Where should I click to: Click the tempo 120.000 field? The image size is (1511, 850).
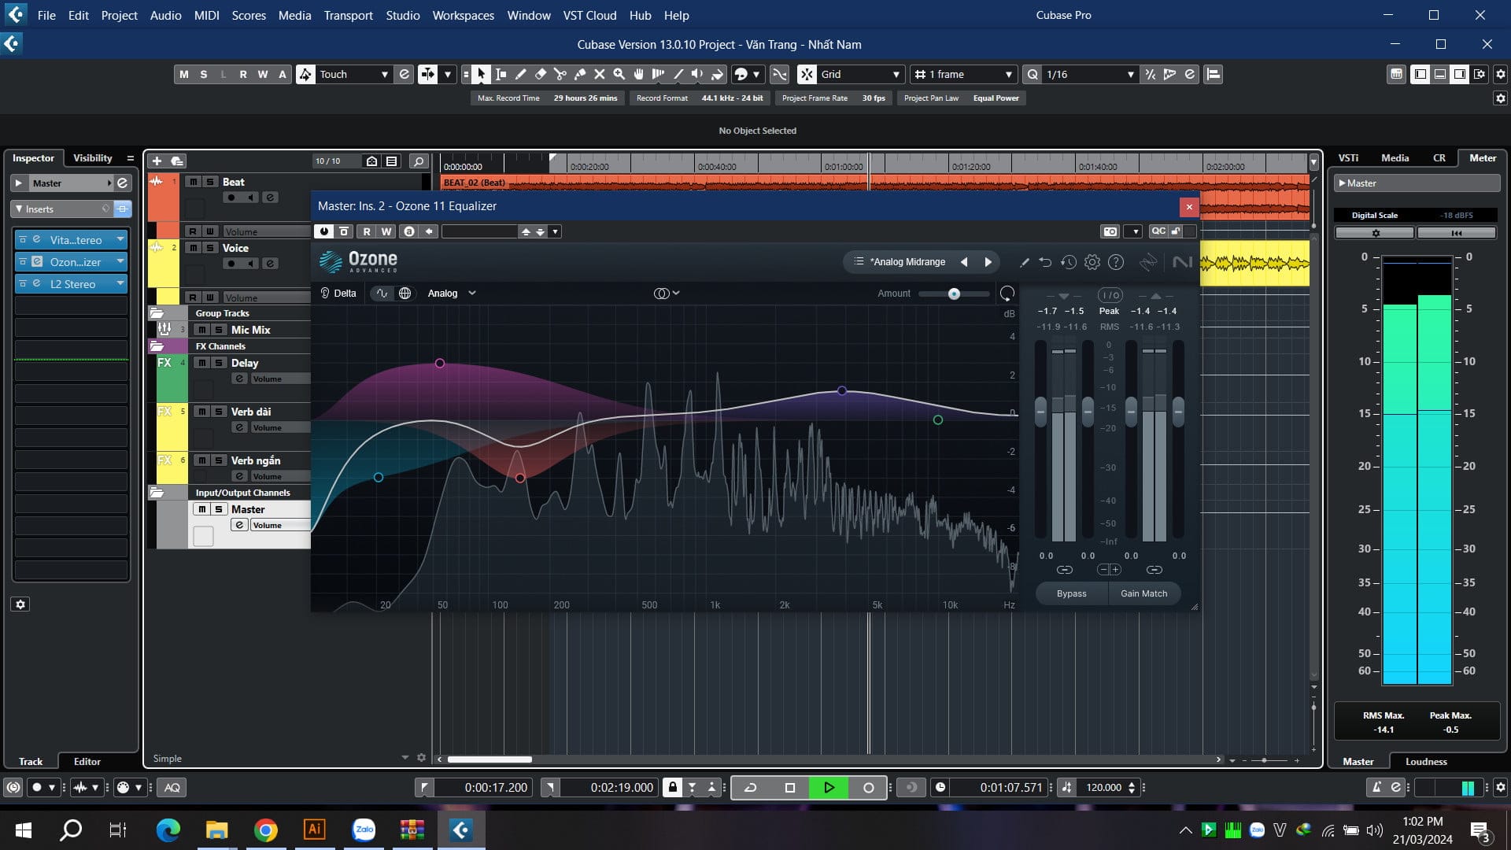pyautogui.click(x=1103, y=787)
